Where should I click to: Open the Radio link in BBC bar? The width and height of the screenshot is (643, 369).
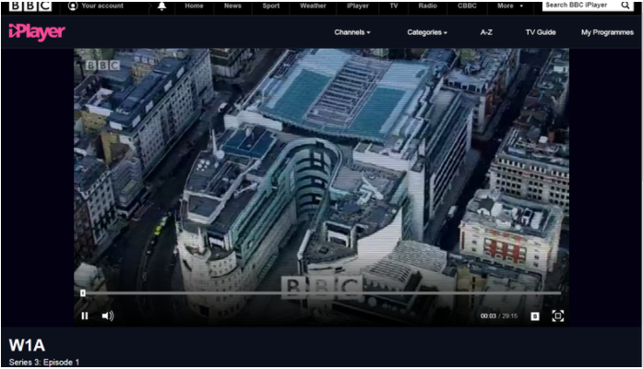pos(428,6)
